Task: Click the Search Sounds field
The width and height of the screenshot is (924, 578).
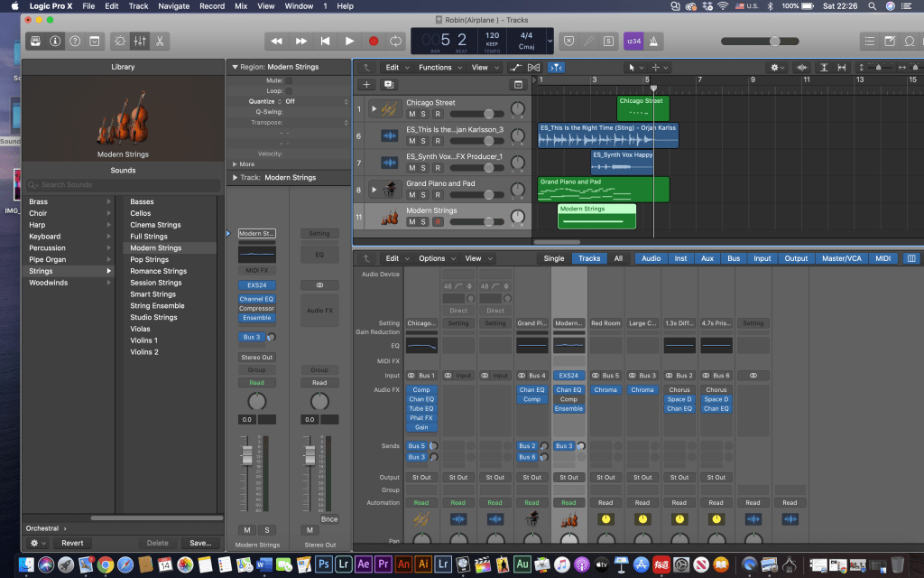Action: point(122,185)
